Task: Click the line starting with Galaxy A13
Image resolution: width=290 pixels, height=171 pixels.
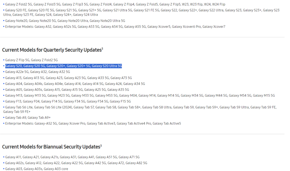Action: point(69,78)
